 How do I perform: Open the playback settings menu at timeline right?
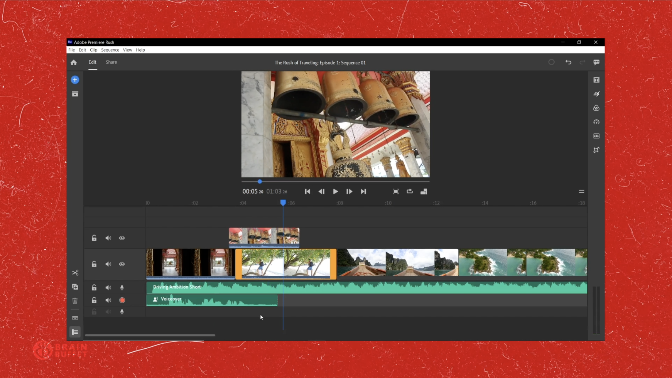[581, 191]
